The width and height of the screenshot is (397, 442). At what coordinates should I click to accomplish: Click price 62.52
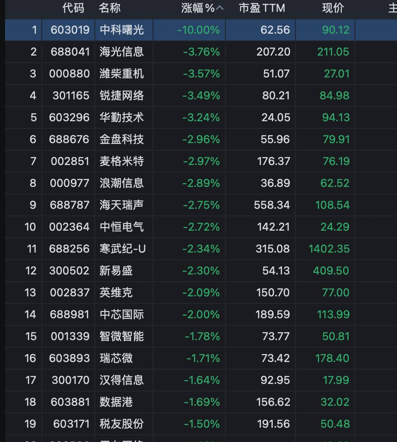coord(335,183)
